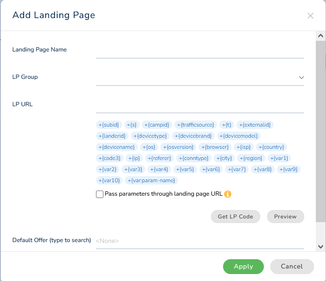Click the Get LP Code button
This screenshot has width=326, height=281.
pos(236,217)
